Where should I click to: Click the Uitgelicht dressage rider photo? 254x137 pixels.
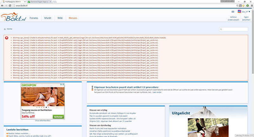[x=208, y=128]
